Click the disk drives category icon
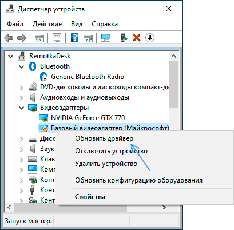 click(33, 140)
